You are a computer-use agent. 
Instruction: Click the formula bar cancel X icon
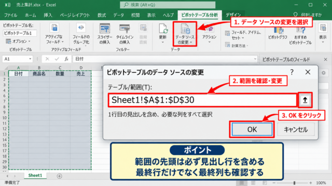pyautogui.click(x=47, y=59)
